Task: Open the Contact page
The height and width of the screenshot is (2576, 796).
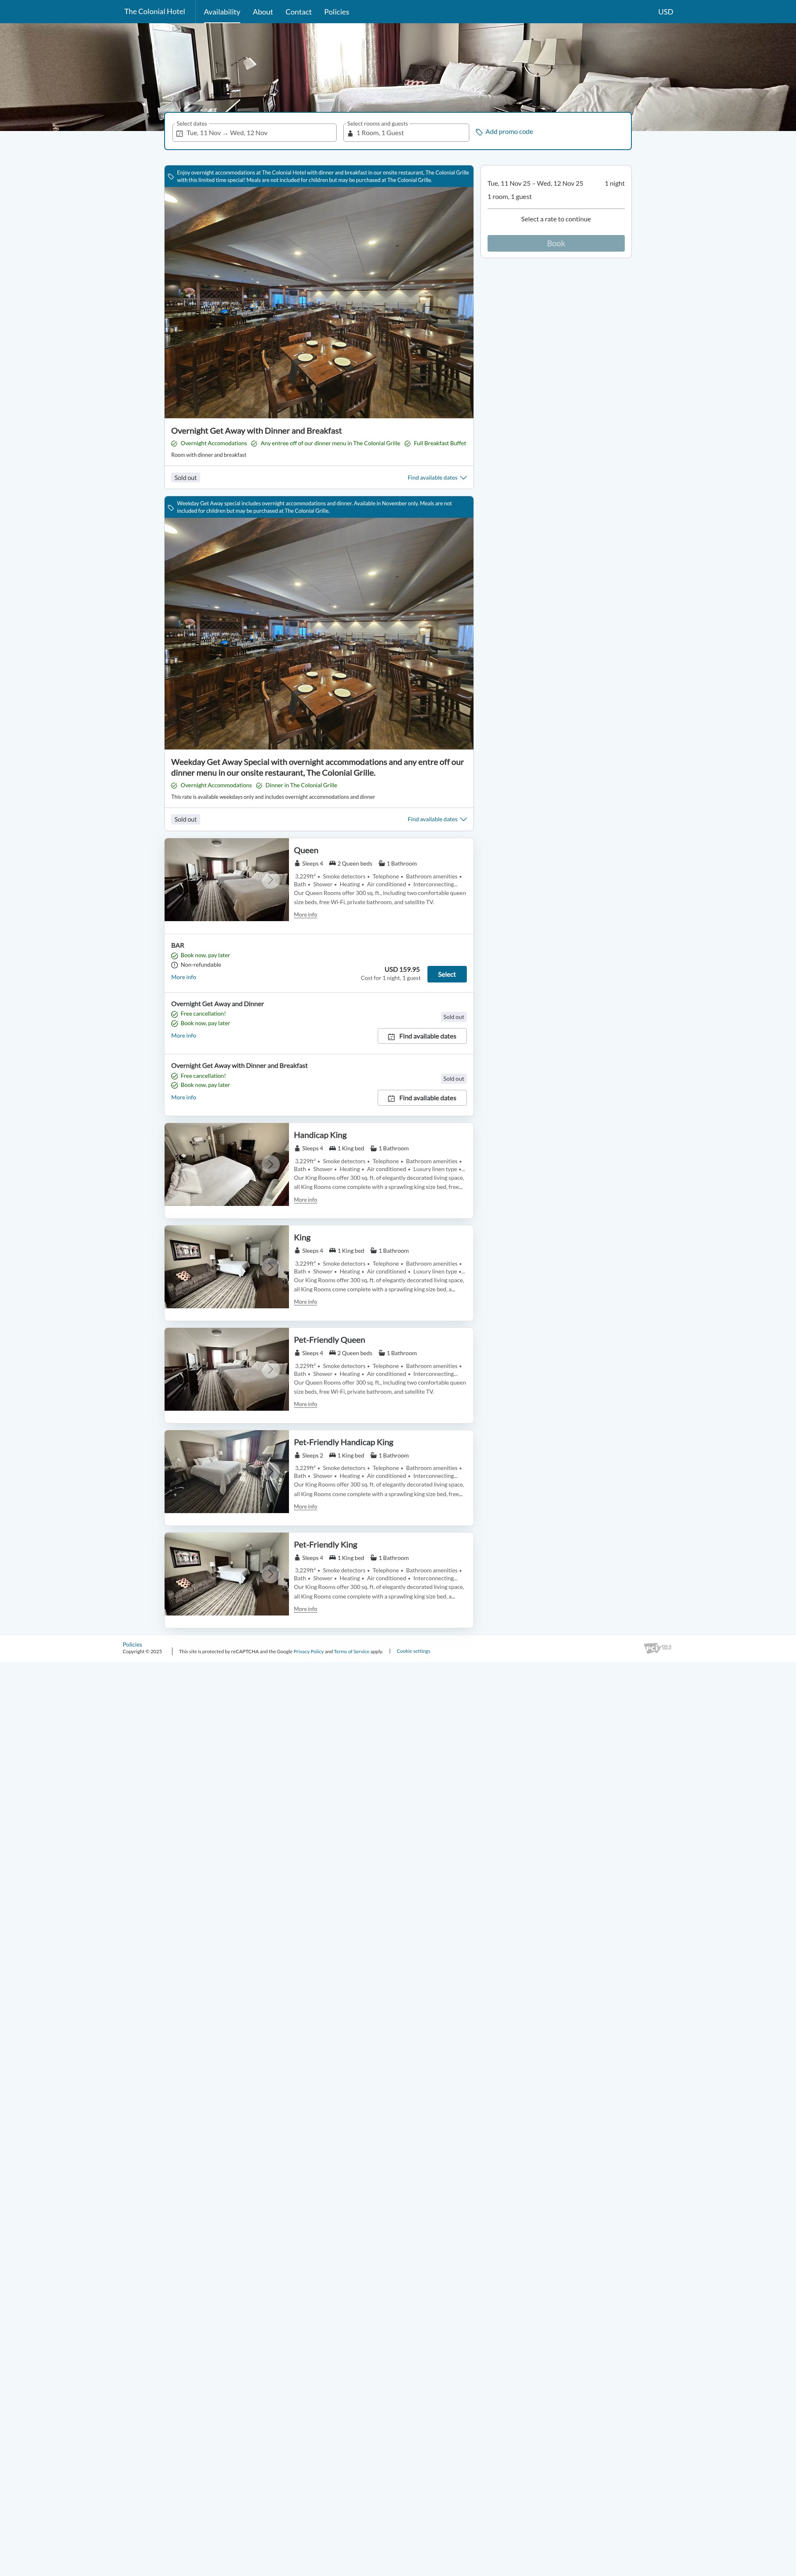Action: [298, 12]
